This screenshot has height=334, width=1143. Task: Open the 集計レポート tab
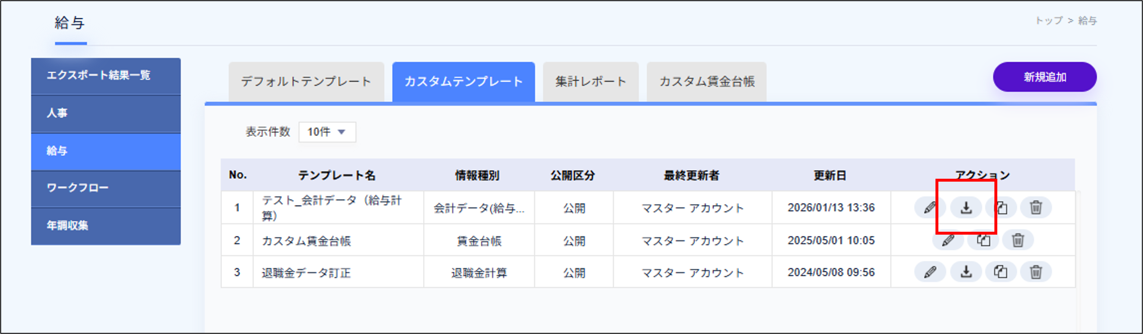tap(590, 81)
